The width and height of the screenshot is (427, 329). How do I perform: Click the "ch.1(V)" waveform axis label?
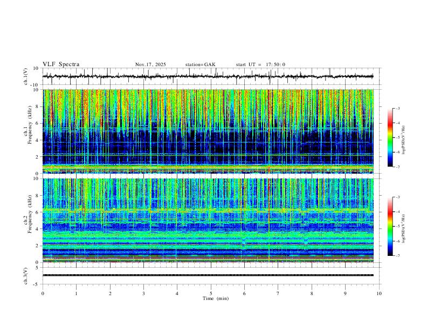tap(25, 76)
